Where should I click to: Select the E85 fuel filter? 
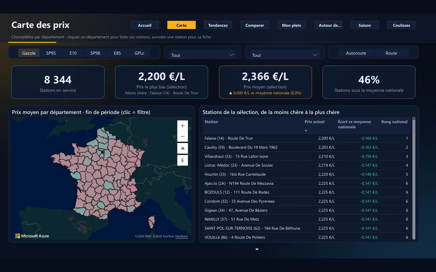(x=117, y=53)
